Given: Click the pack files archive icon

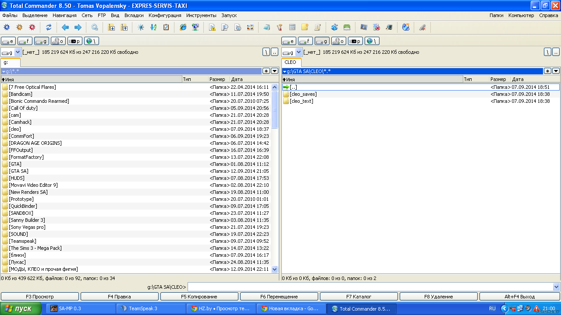Looking at the screenshot, I should pyautogui.click(x=111, y=27).
